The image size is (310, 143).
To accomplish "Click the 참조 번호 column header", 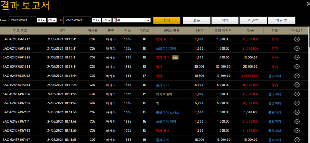I will click(20, 31).
